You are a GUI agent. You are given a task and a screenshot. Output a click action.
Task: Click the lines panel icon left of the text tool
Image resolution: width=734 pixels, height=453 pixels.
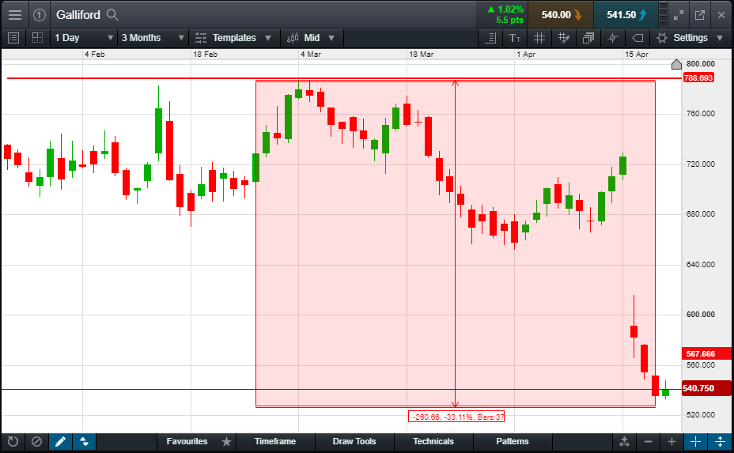point(490,38)
